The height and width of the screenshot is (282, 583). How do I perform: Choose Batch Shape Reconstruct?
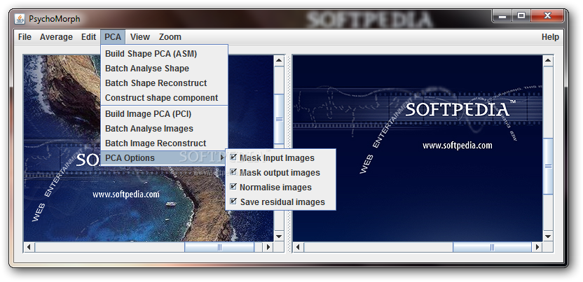click(164, 83)
